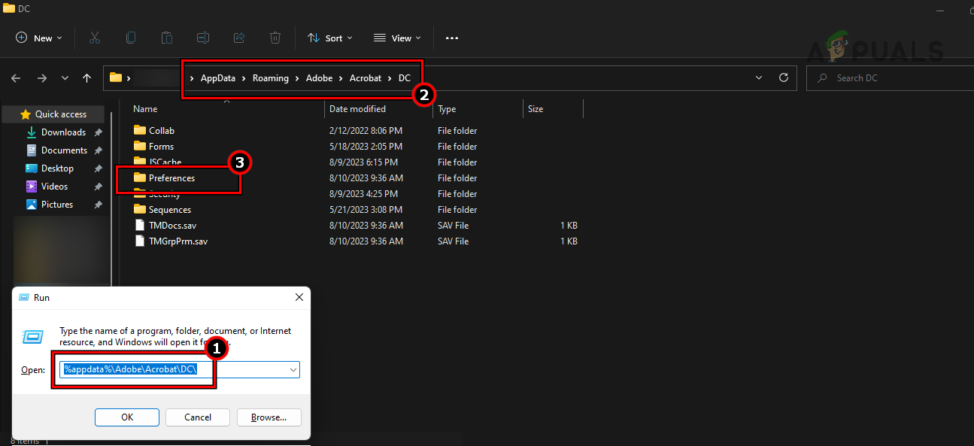This screenshot has height=446, width=974.
Task: Open Downloads from Quick access
Action: click(x=63, y=132)
